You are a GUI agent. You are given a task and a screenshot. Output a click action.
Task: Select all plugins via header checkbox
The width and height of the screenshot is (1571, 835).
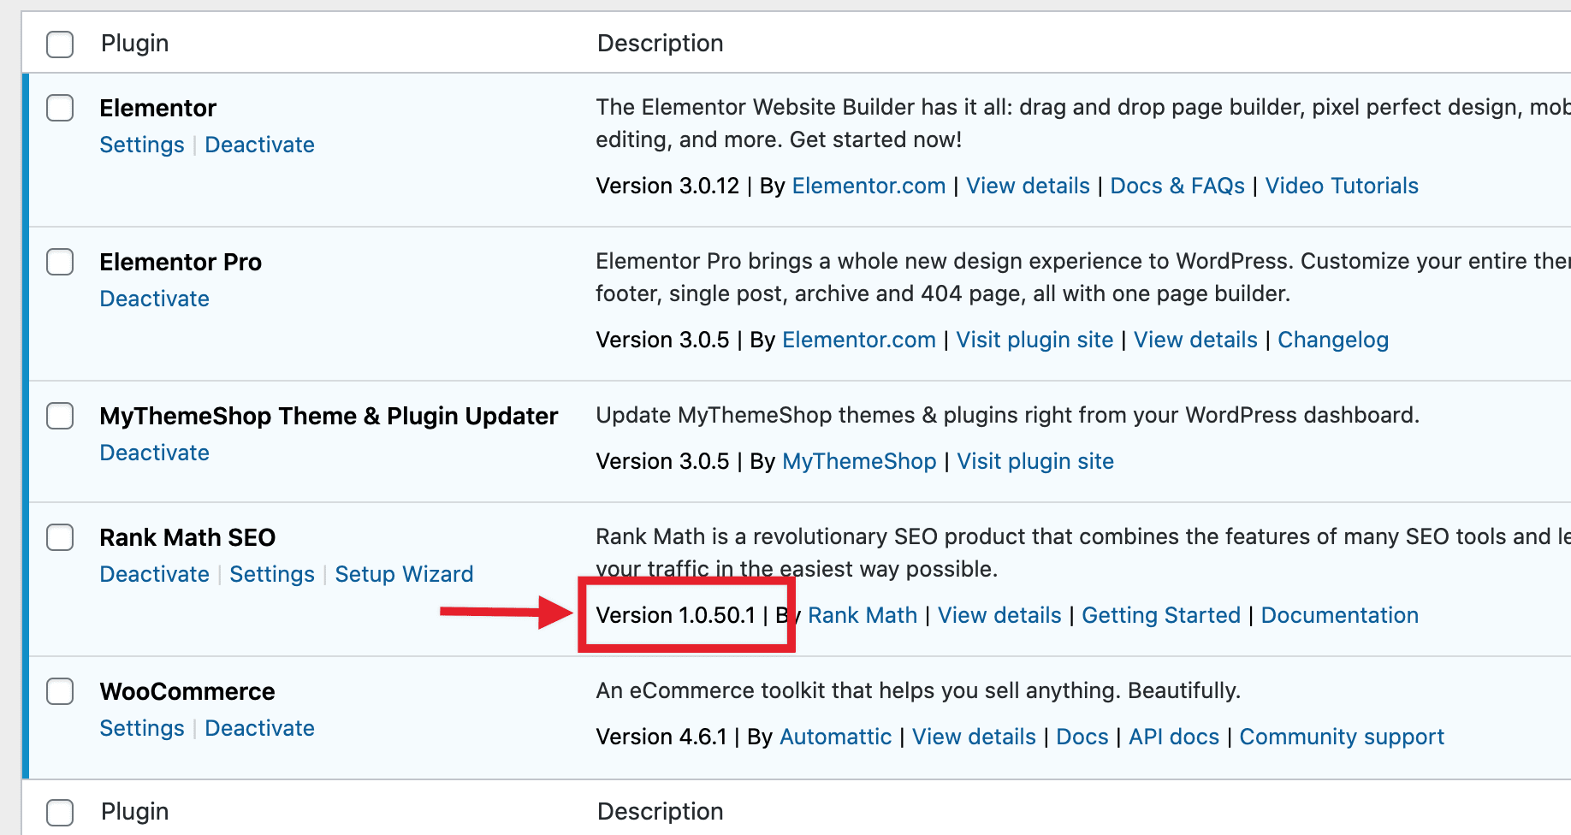pyautogui.click(x=60, y=44)
